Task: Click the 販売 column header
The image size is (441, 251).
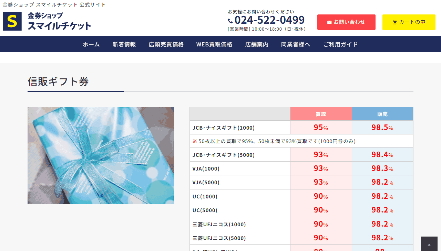Action: click(x=382, y=114)
